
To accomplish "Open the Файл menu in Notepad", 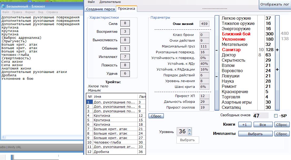I will point(6,12).
